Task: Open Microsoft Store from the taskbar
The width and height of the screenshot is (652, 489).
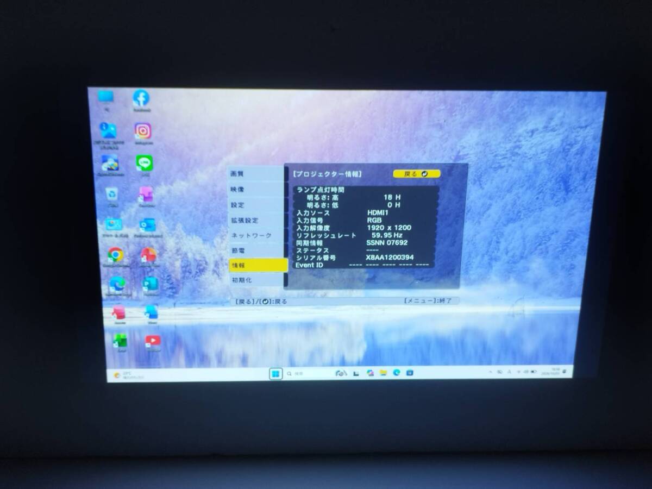Action: pyautogui.click(x=410, y=372)
